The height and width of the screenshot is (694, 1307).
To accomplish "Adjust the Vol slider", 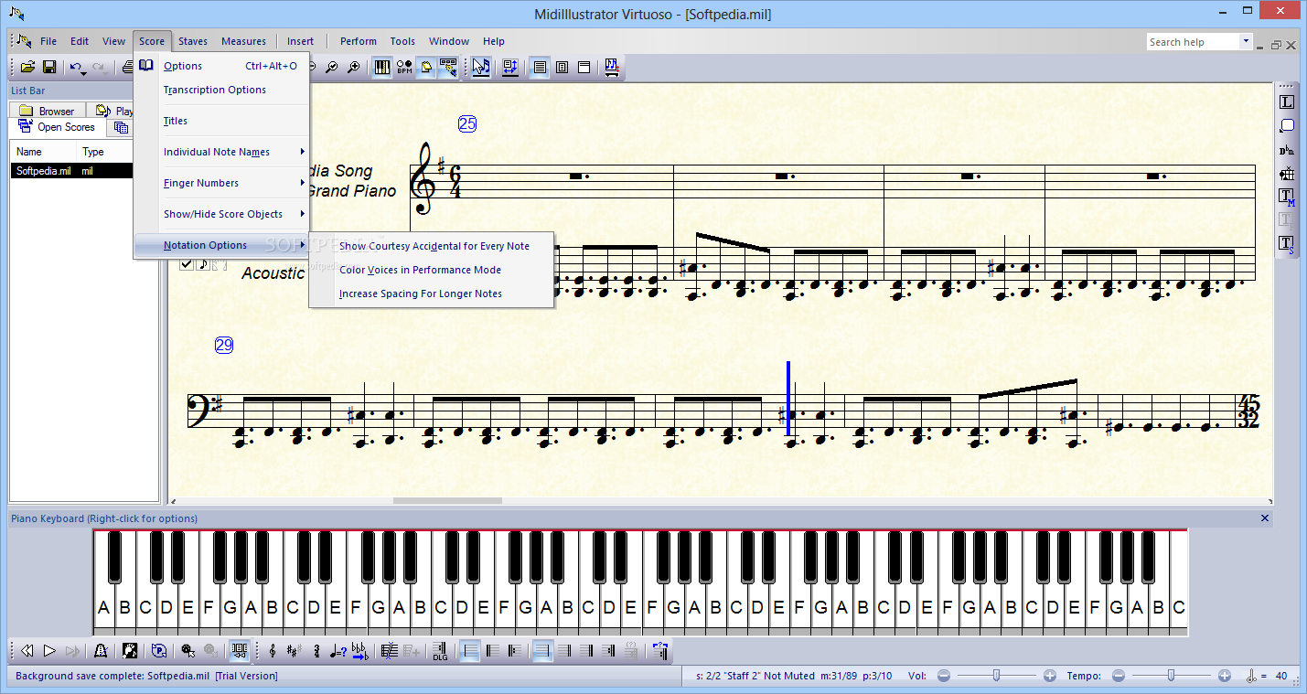I will [997, 676].
